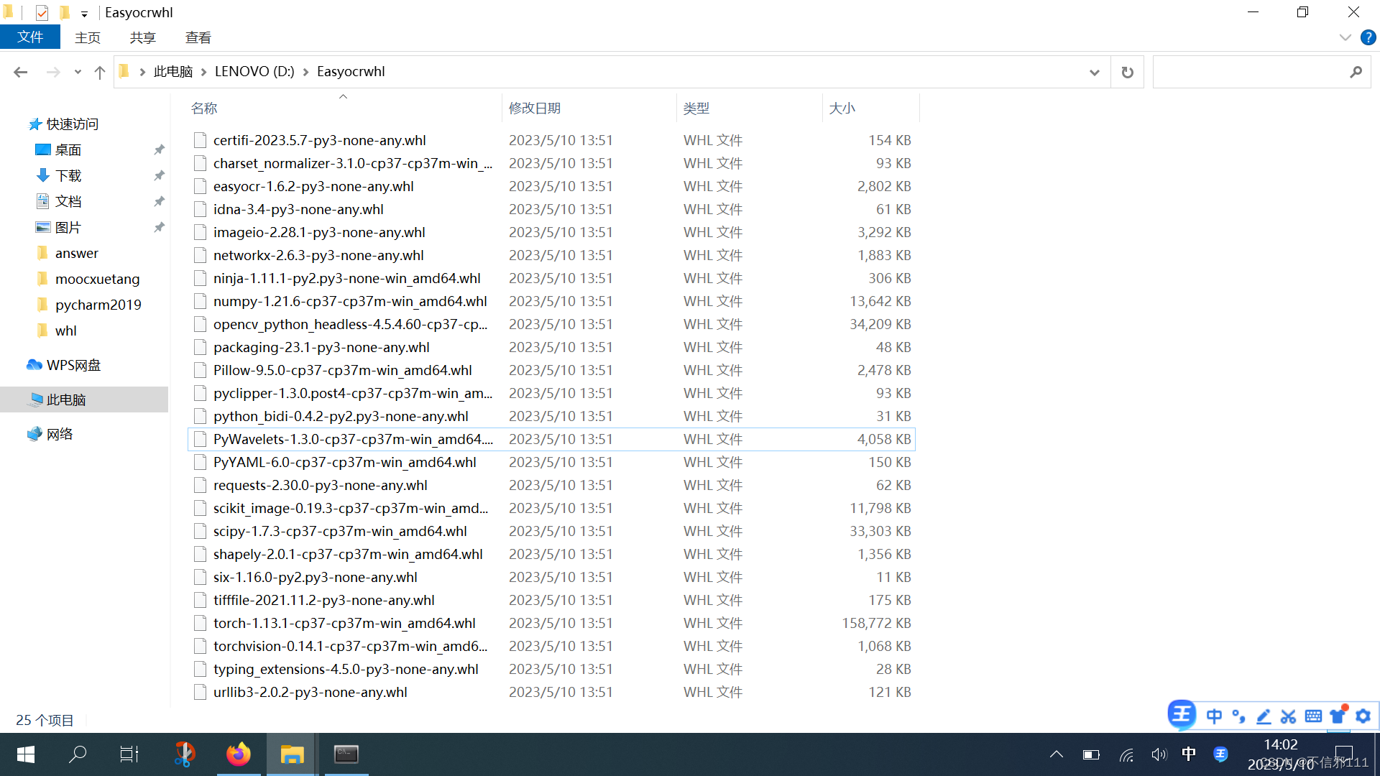Open the recent locations dropdown arrow
1380x776 pixels.
tap(78, 72)
